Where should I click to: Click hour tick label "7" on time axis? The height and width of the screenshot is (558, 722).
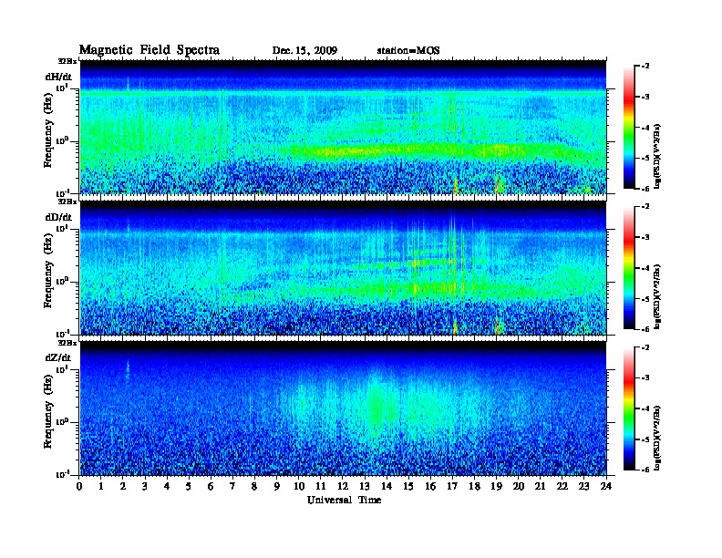pos(232,487)
